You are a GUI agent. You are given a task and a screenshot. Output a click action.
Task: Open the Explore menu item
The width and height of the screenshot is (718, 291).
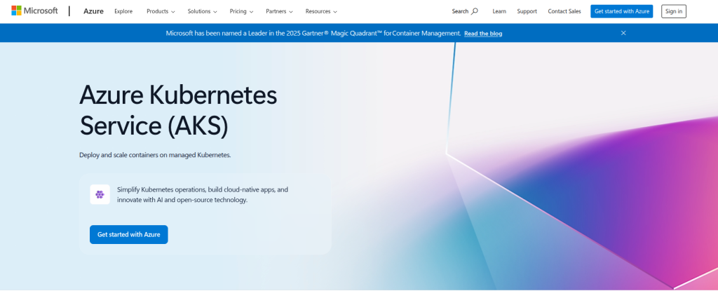tap(123, 11)
